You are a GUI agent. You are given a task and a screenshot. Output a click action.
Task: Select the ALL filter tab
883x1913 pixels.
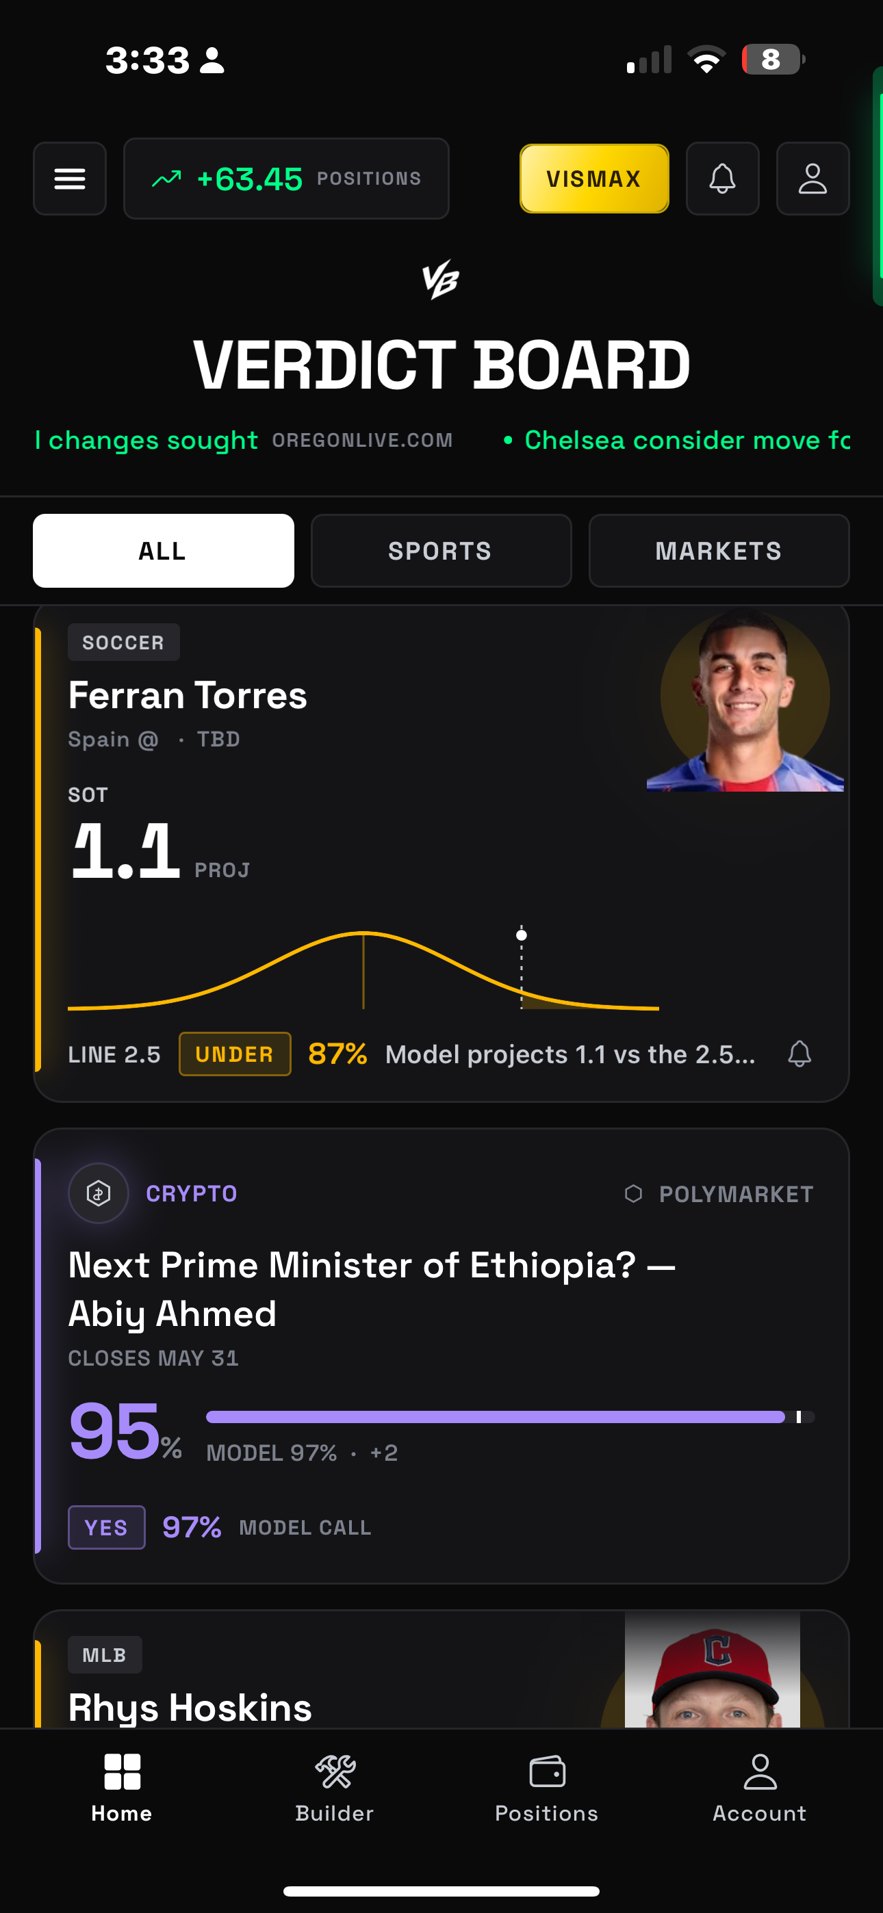coord(164,551)
